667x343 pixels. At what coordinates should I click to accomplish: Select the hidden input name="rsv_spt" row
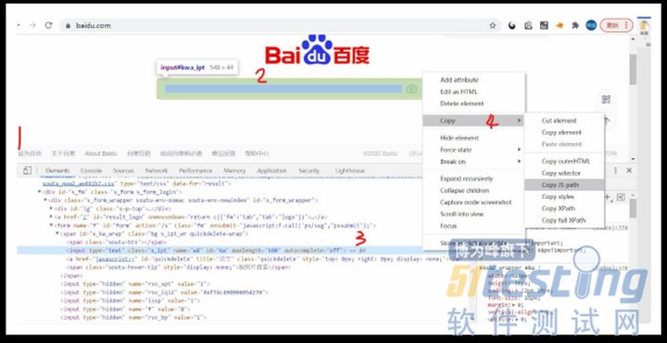135,284
